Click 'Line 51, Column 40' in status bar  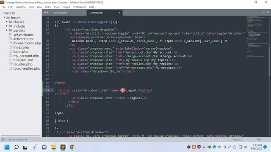click(x=17, y=140)
